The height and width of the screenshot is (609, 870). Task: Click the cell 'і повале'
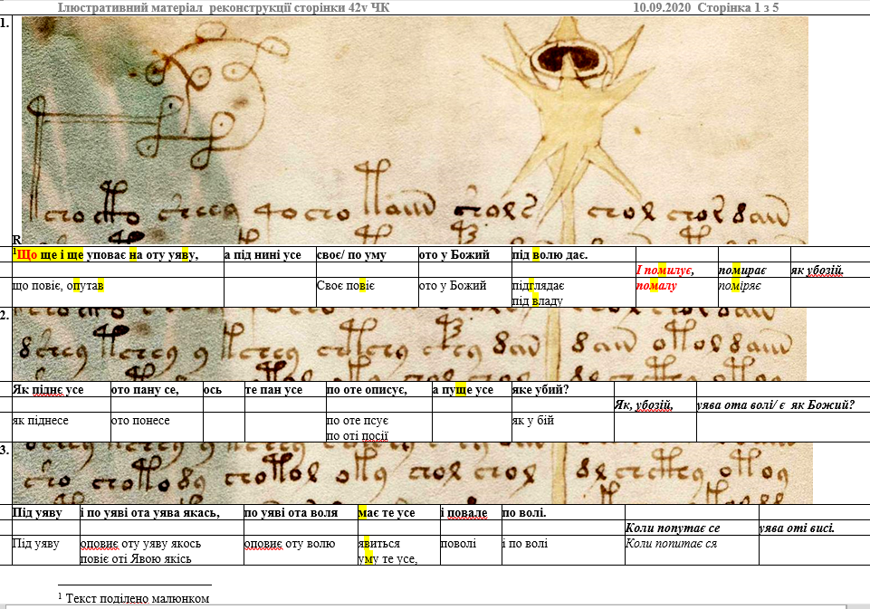point(471,512)
